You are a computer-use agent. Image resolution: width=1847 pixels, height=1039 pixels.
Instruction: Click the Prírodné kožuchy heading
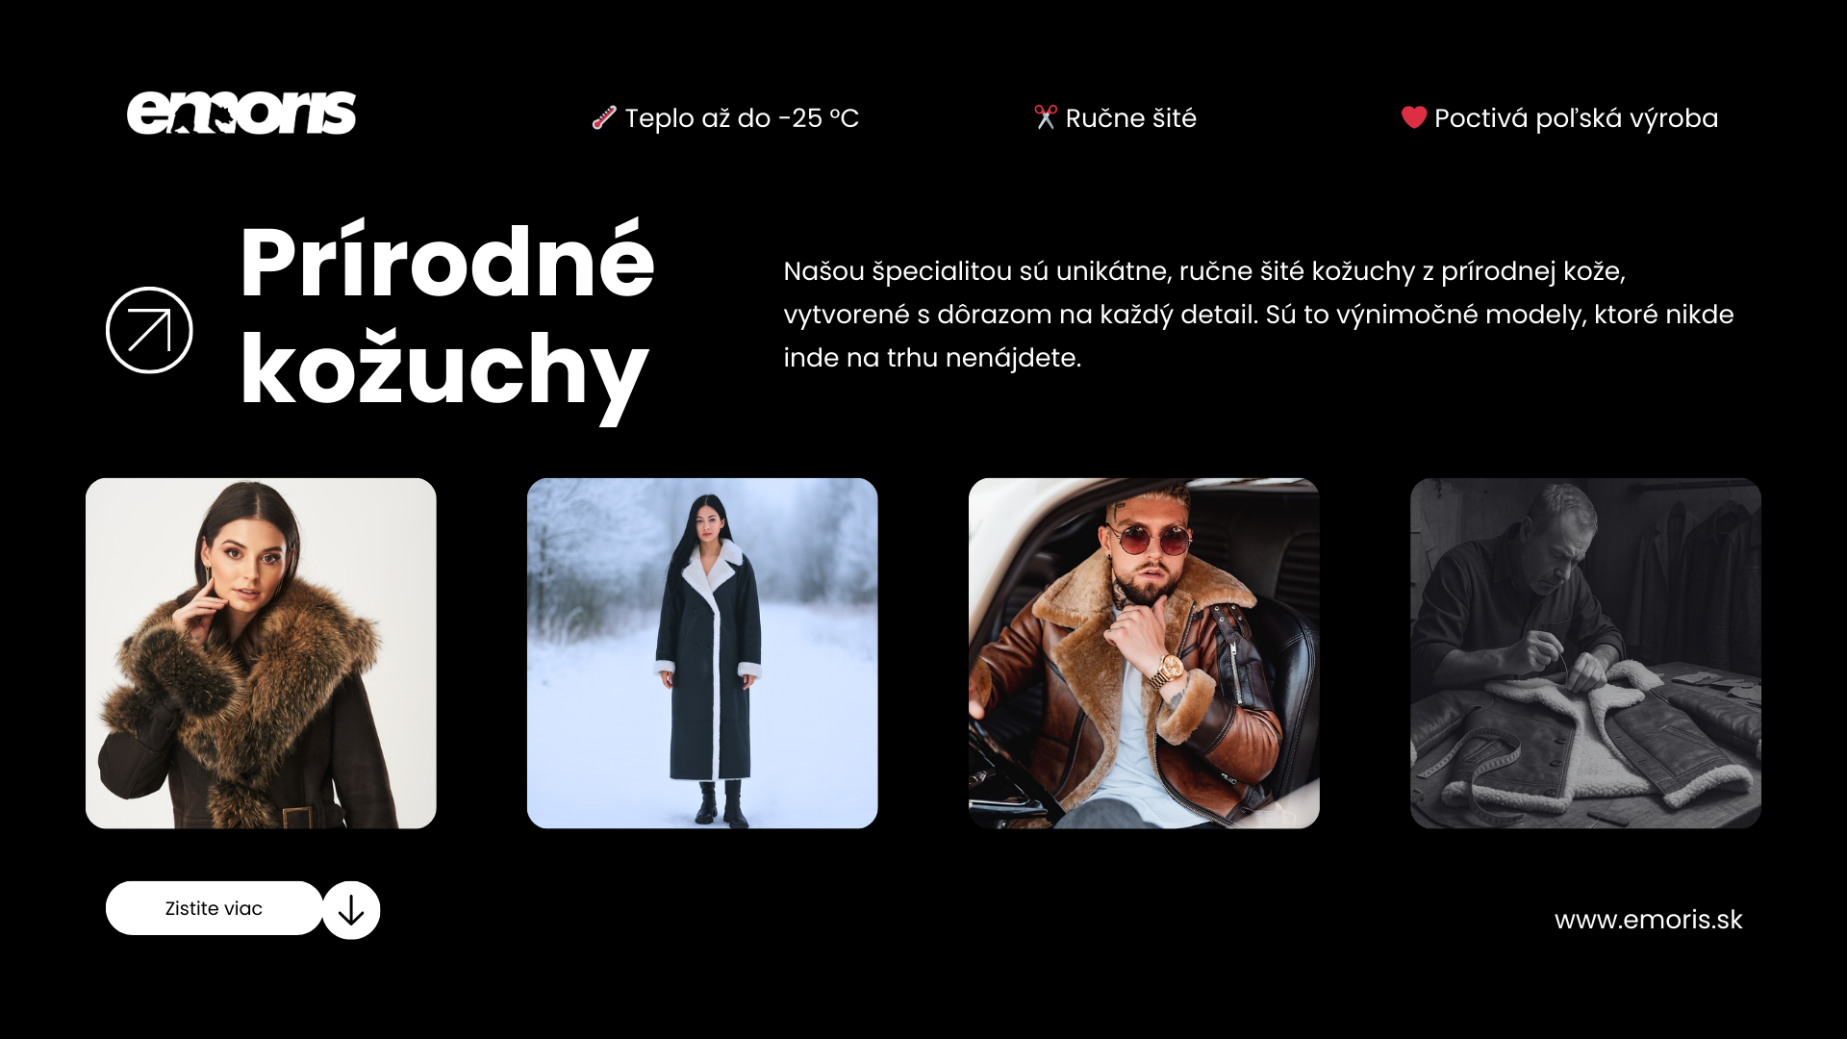pyautogui.click(x=446, y=318)
